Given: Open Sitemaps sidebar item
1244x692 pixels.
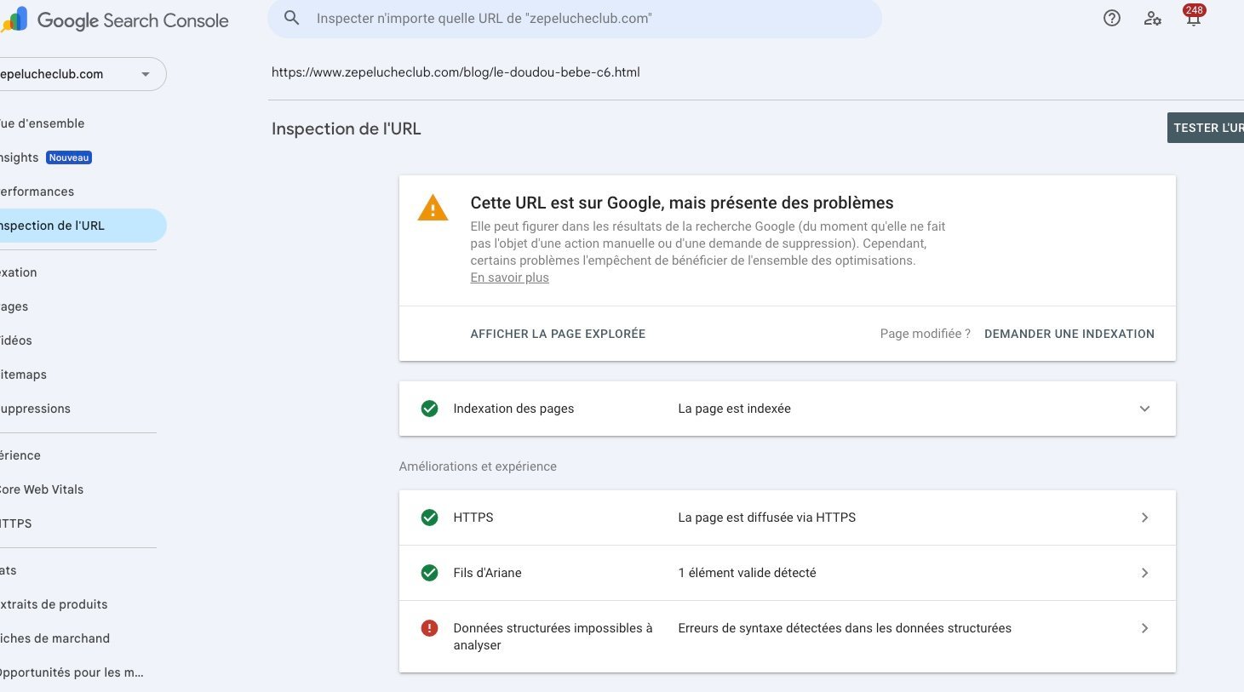Looking at the screenshot, I should (24, 375).
